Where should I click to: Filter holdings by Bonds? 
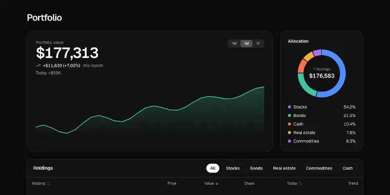256,168
